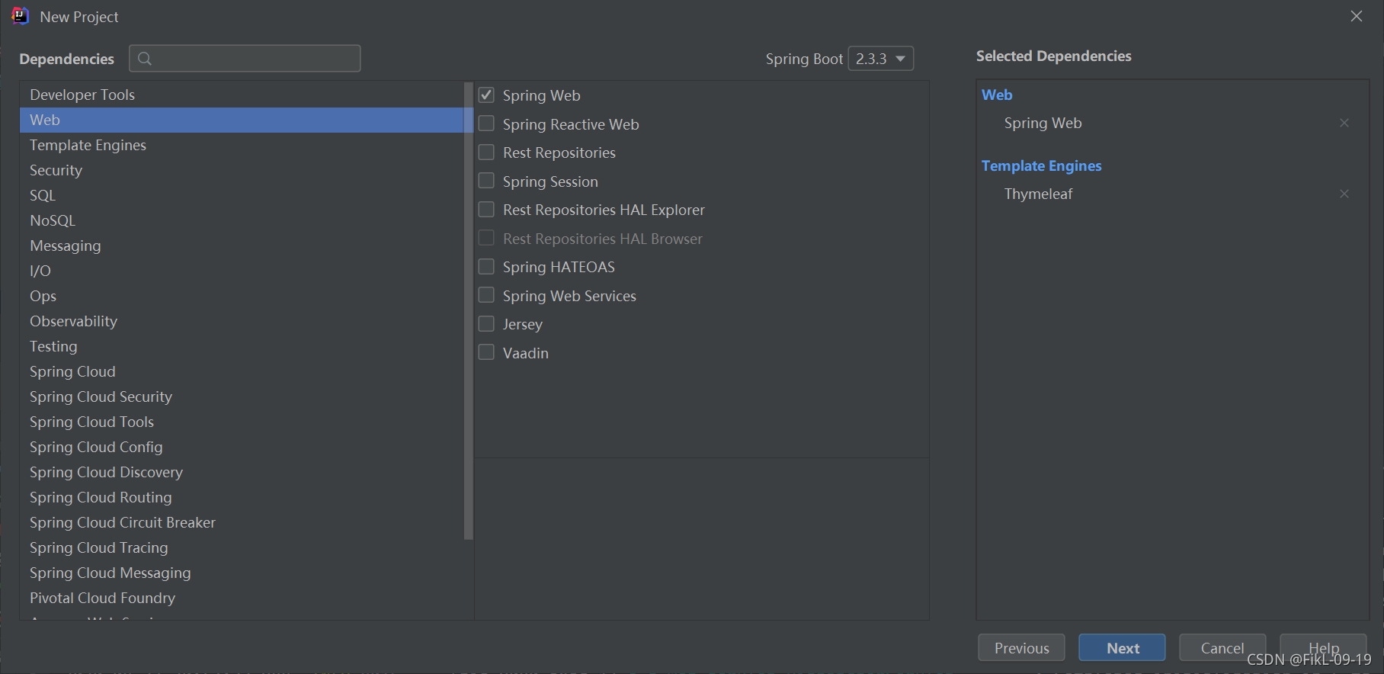Image resolution: width=1384 pixels, height=674 pixels.
Task: Tick the Spring Session checkbox
Action: tap(486, 181)
